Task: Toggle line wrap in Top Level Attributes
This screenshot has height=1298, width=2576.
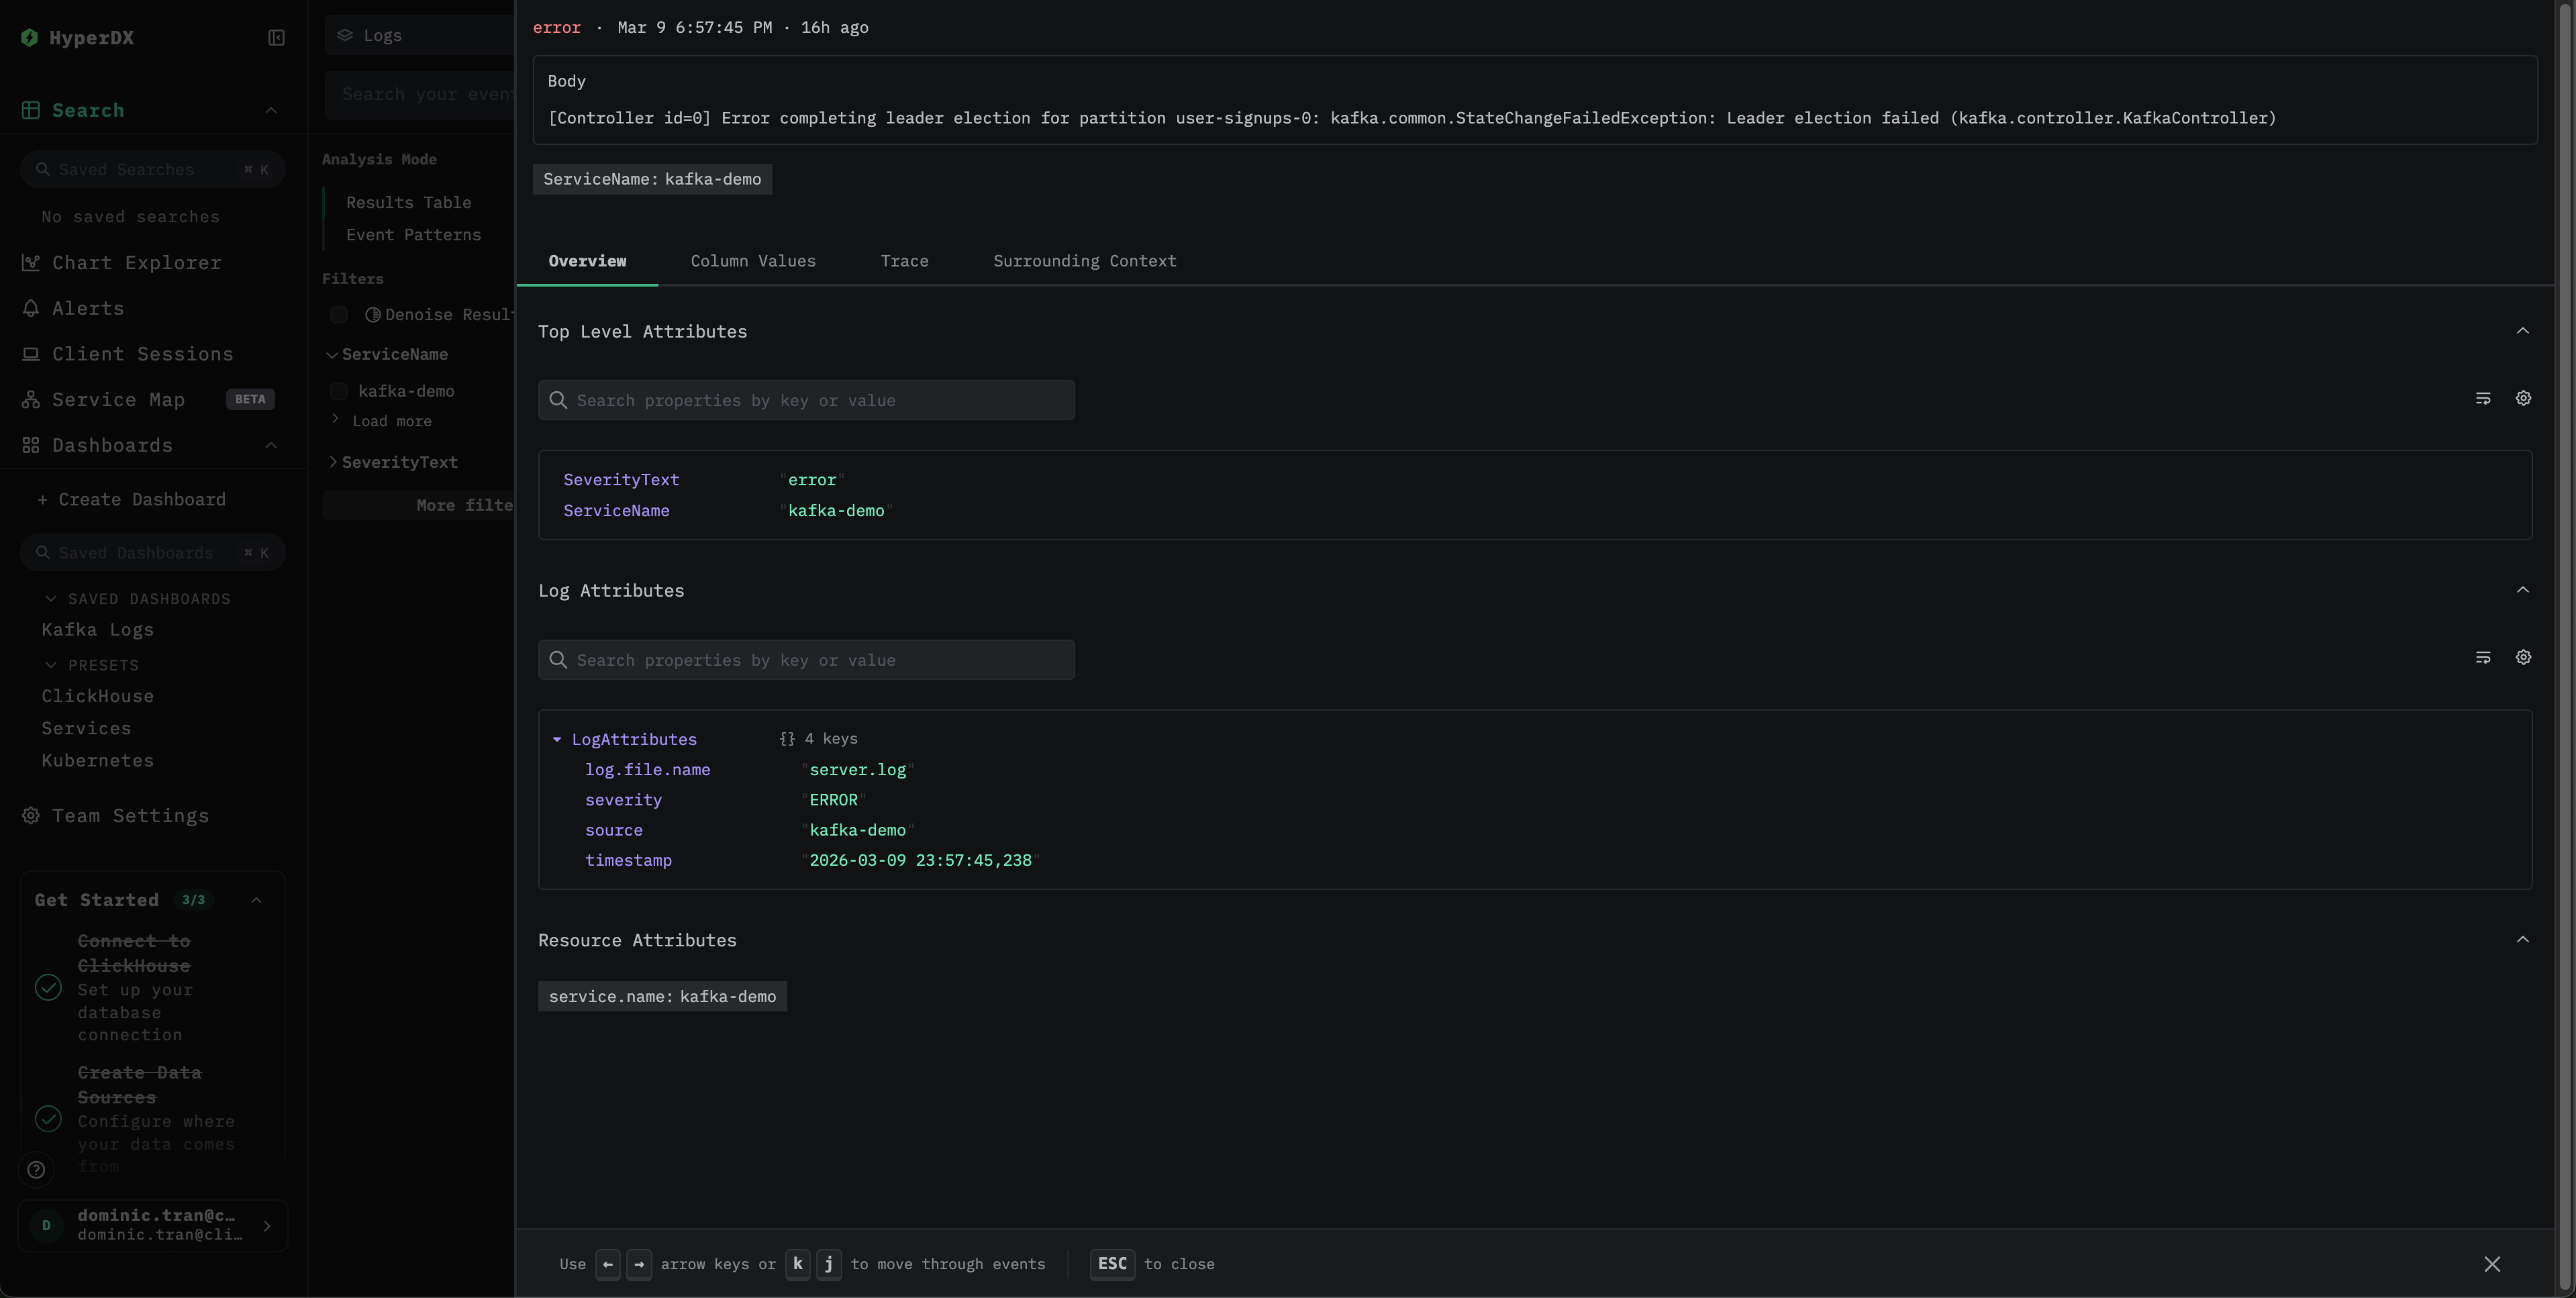Action: (2482, 398)
